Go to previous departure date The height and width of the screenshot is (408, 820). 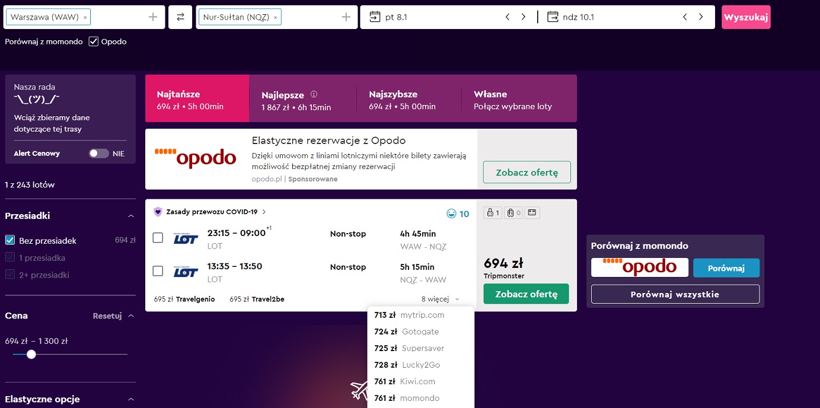point(508,17)
